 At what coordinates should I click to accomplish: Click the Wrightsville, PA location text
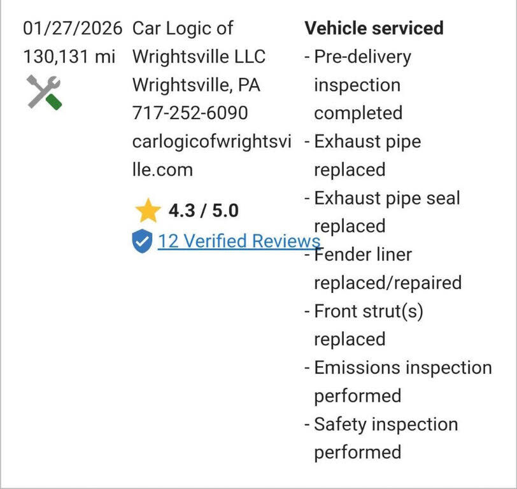(196, 85)
